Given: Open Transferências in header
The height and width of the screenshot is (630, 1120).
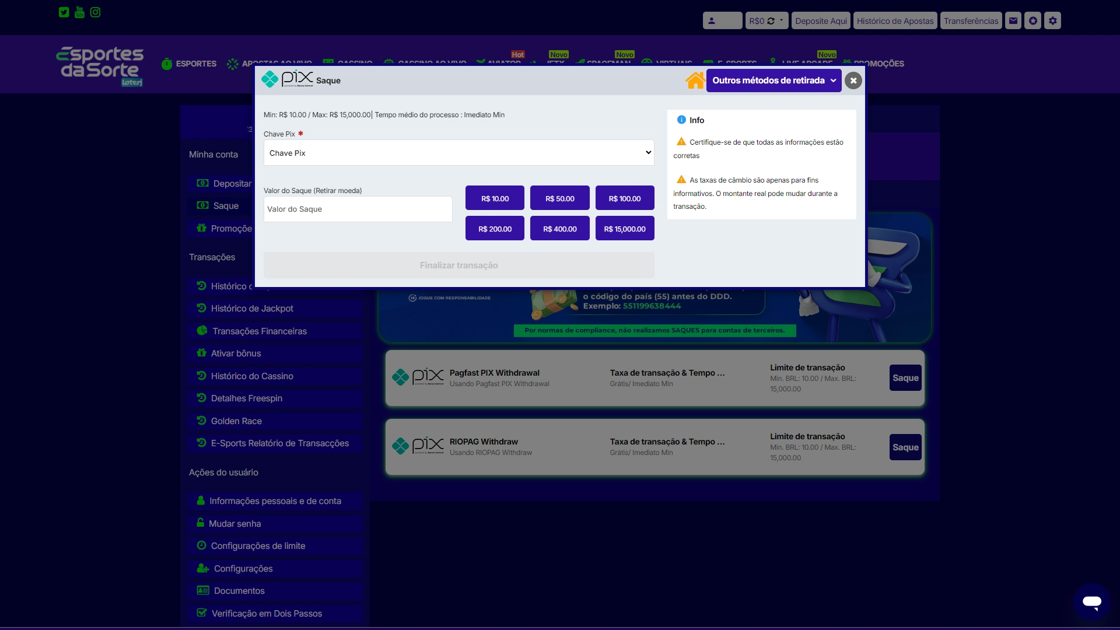Looking at the screenshot, I should pyautogui.click(x=971, y=21).
